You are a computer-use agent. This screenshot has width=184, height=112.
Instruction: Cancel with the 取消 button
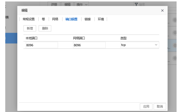[160, 106]
